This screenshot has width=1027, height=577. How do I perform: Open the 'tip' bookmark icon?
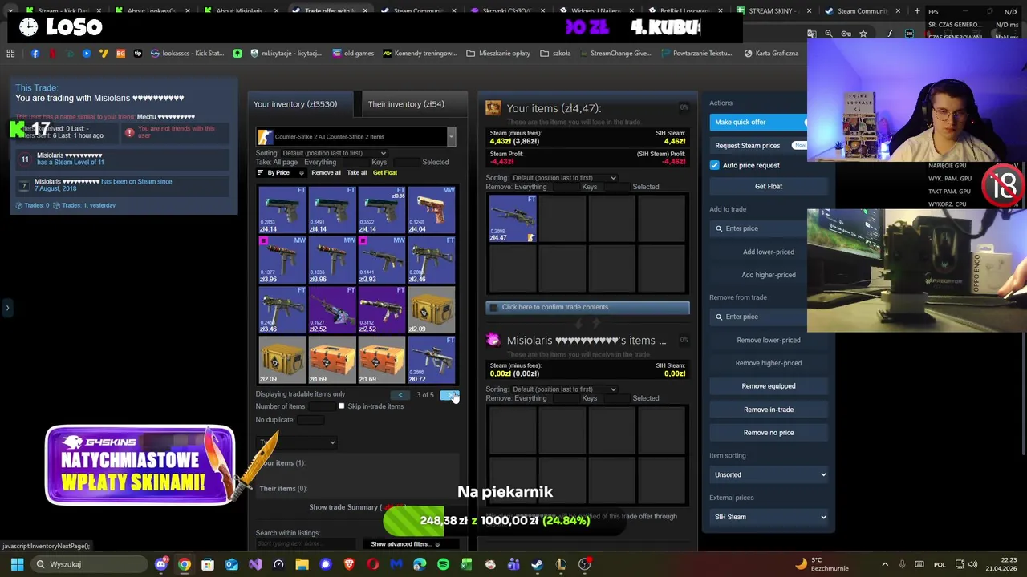click(x=137, y=54)
